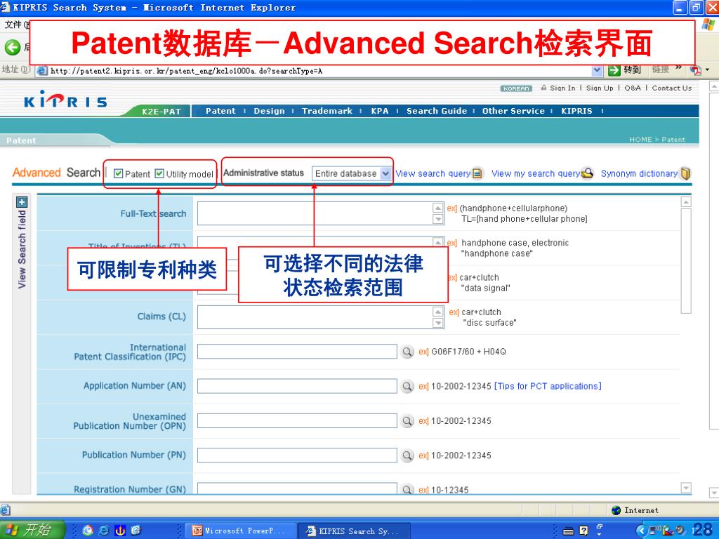Click the form panel scrollbar down arrow

686,488
